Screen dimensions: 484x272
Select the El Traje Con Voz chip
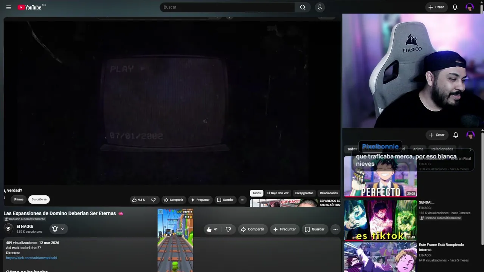pos(278,193)
